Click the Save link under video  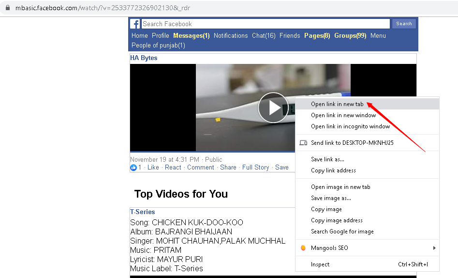coord(282,168)
